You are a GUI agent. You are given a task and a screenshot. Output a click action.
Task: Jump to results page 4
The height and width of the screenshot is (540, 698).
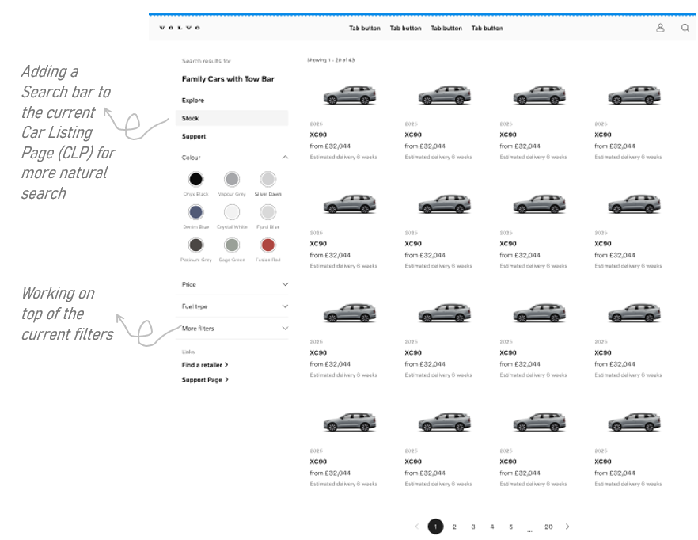pyautogui.click(x=492, y=527)
